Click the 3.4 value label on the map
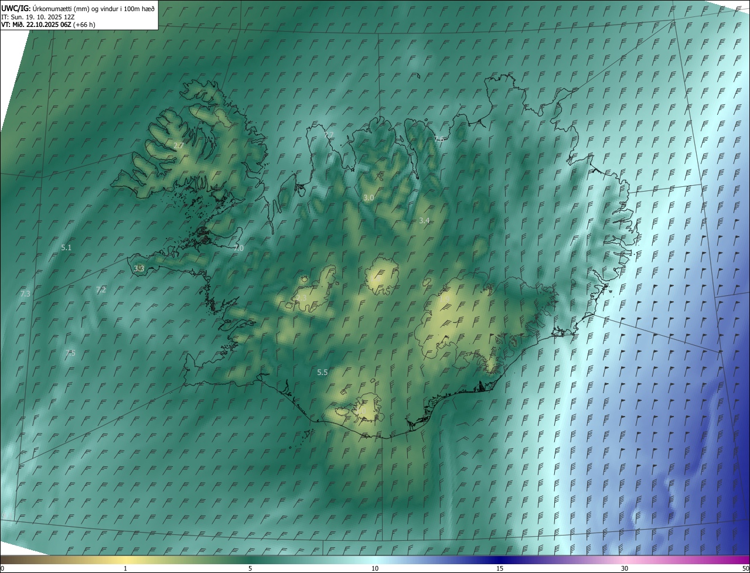750x573 pixels. coord(425,221)
